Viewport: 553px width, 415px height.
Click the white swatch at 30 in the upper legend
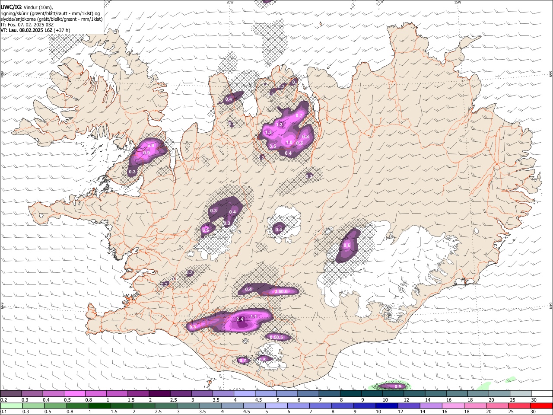[542, 394]
